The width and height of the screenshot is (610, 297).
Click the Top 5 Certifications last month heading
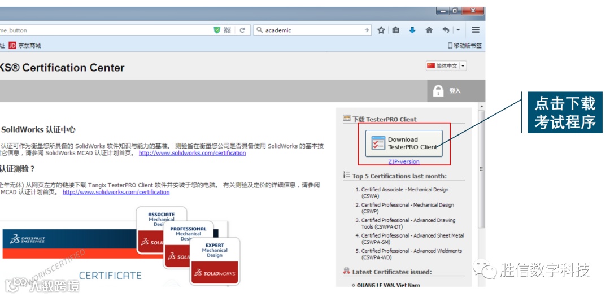click(399, 176)
